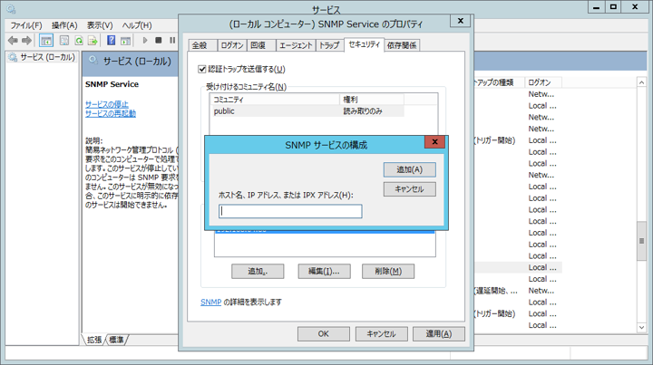The height and width of the screenshot is (365, 653).
Task: Click the SNMP Service heading in description pane
Action: click(x=112, y=84)
